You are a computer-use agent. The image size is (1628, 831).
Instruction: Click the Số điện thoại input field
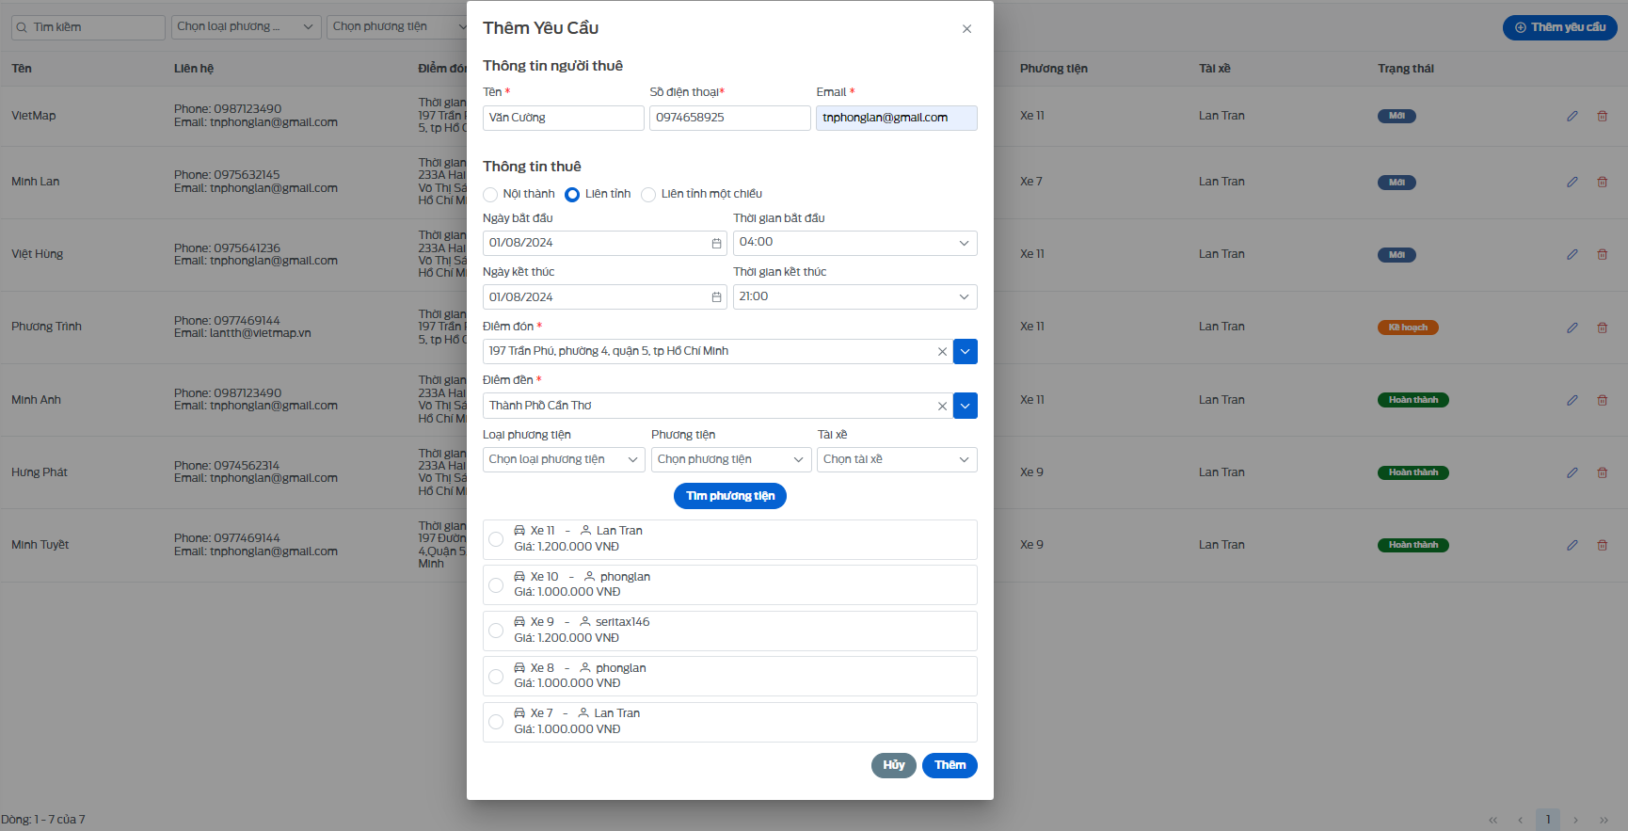coord(730,118)
